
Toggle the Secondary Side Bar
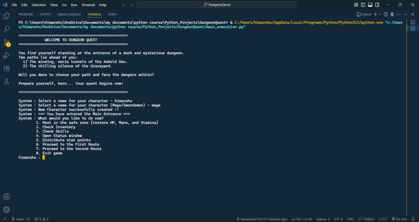[377, 5]
